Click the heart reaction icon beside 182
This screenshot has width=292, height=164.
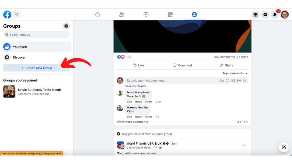[x=123, y=57]
